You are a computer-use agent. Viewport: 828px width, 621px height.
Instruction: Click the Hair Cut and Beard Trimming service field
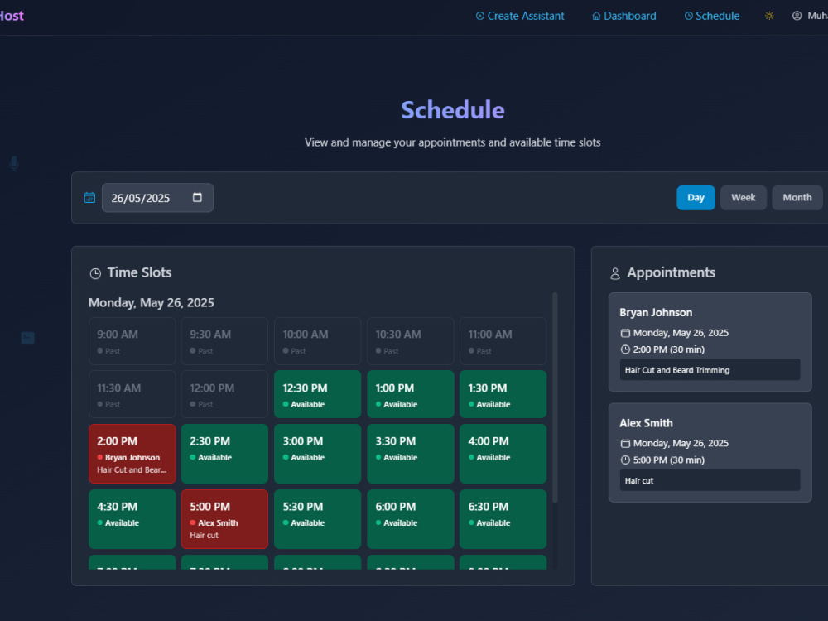710,369
